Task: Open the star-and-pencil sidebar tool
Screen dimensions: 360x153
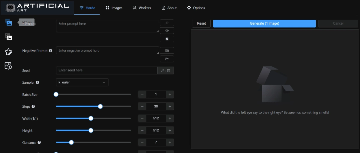Action: tap(8, 52)
